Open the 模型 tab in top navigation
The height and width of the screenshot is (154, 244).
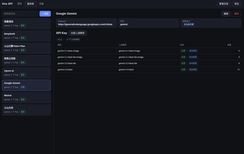[x=20, y=4]
